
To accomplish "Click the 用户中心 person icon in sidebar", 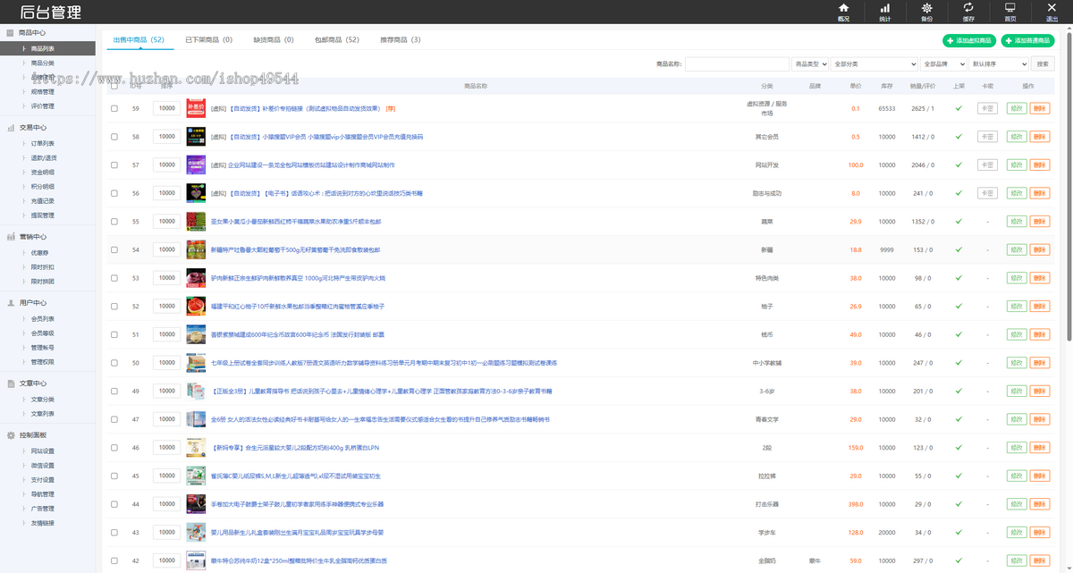I will (x=11, y=303).
